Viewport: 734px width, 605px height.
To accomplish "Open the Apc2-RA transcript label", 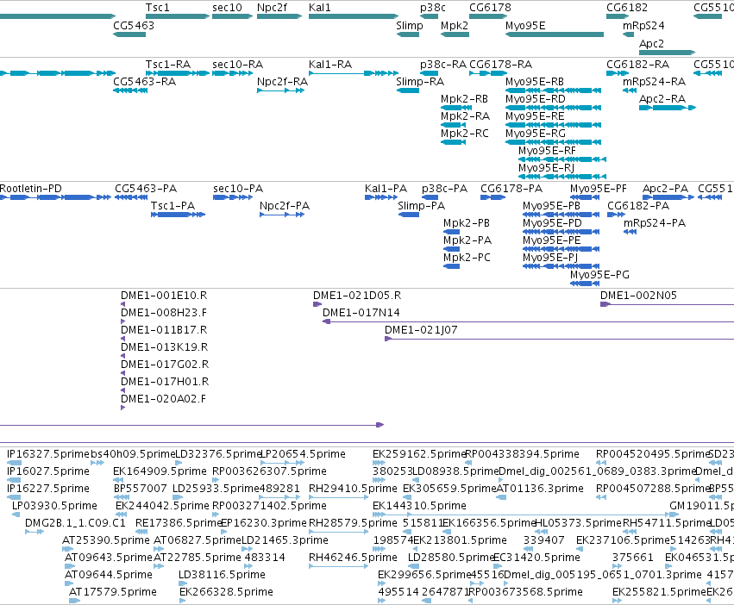I will [662, 99].
